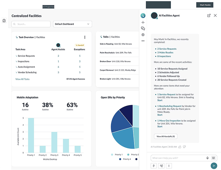Open agent settings gear icon

[x=143, y=35]
